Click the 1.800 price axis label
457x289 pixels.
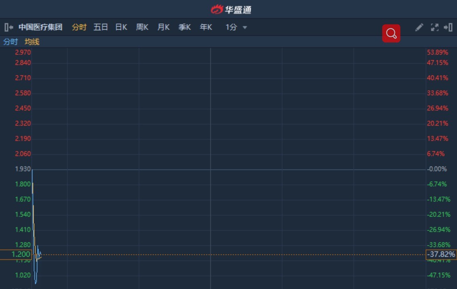tap(23, 184)
